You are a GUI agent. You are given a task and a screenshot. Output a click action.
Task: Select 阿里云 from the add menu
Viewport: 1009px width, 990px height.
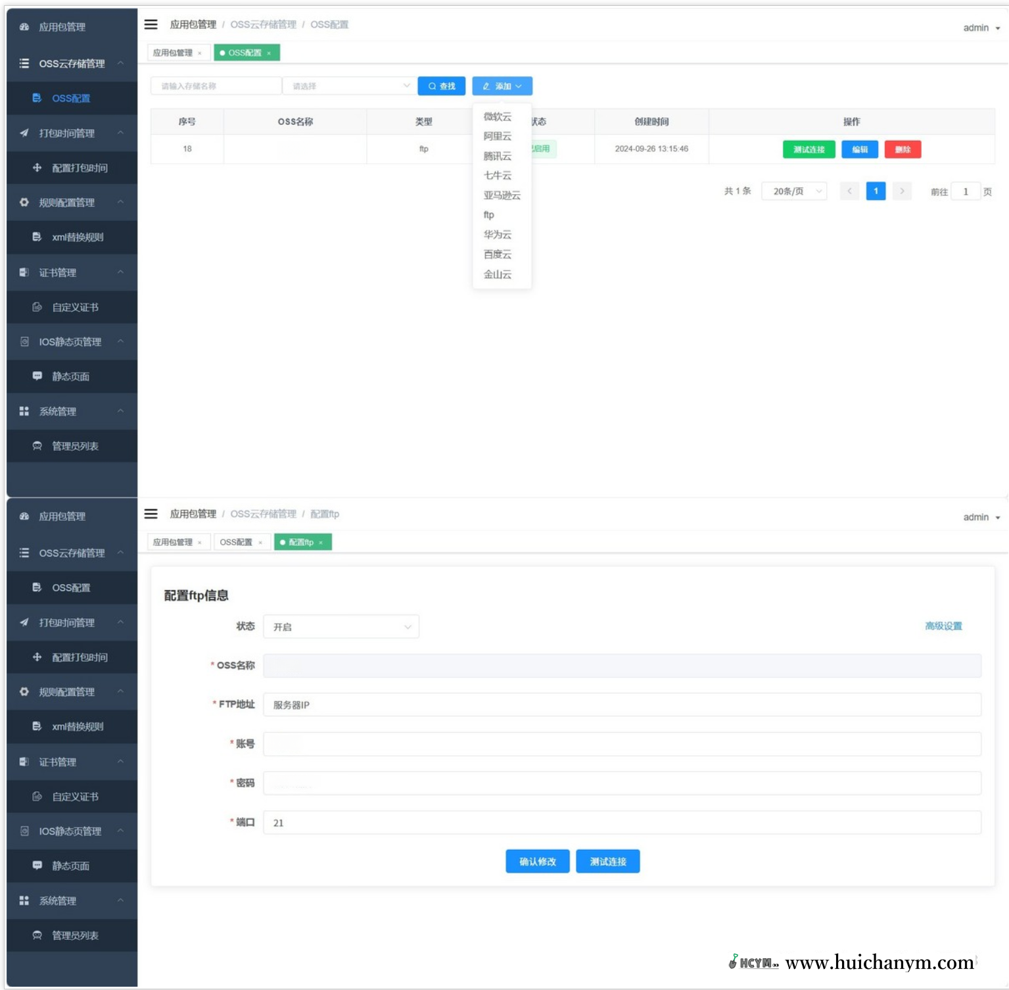[x=498, y=136]
